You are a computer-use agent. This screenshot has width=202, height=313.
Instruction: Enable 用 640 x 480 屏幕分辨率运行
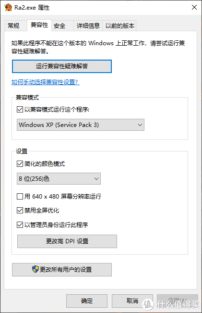[x=20, y=197]
